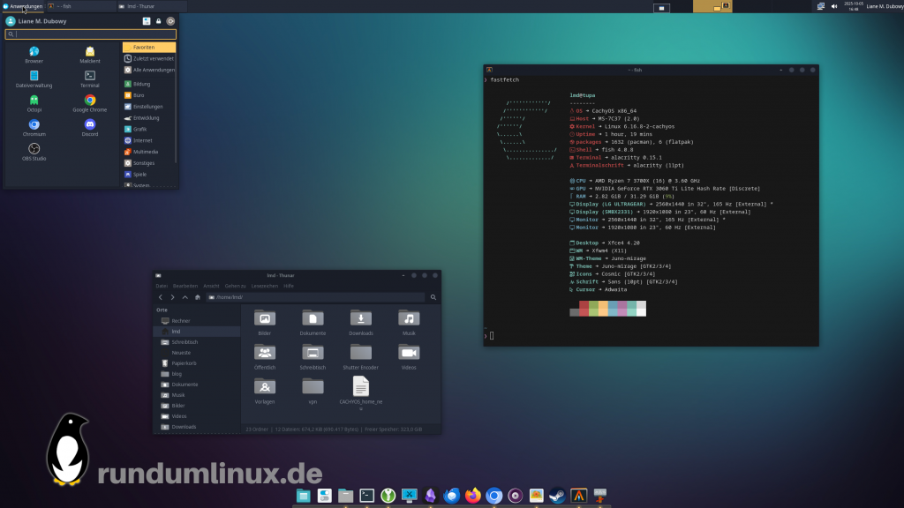
Task: Click Thunar's search magnifier icon
Action: 433,298
